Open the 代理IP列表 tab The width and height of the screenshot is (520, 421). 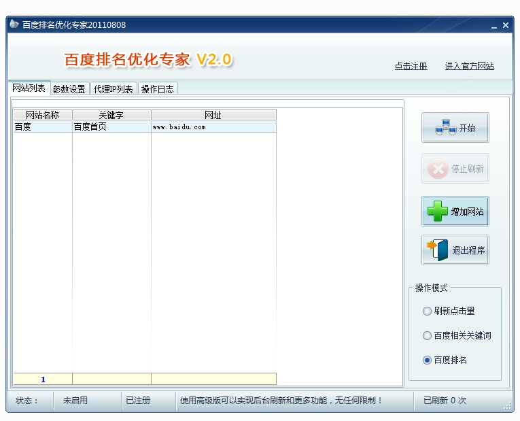(113, 89)
